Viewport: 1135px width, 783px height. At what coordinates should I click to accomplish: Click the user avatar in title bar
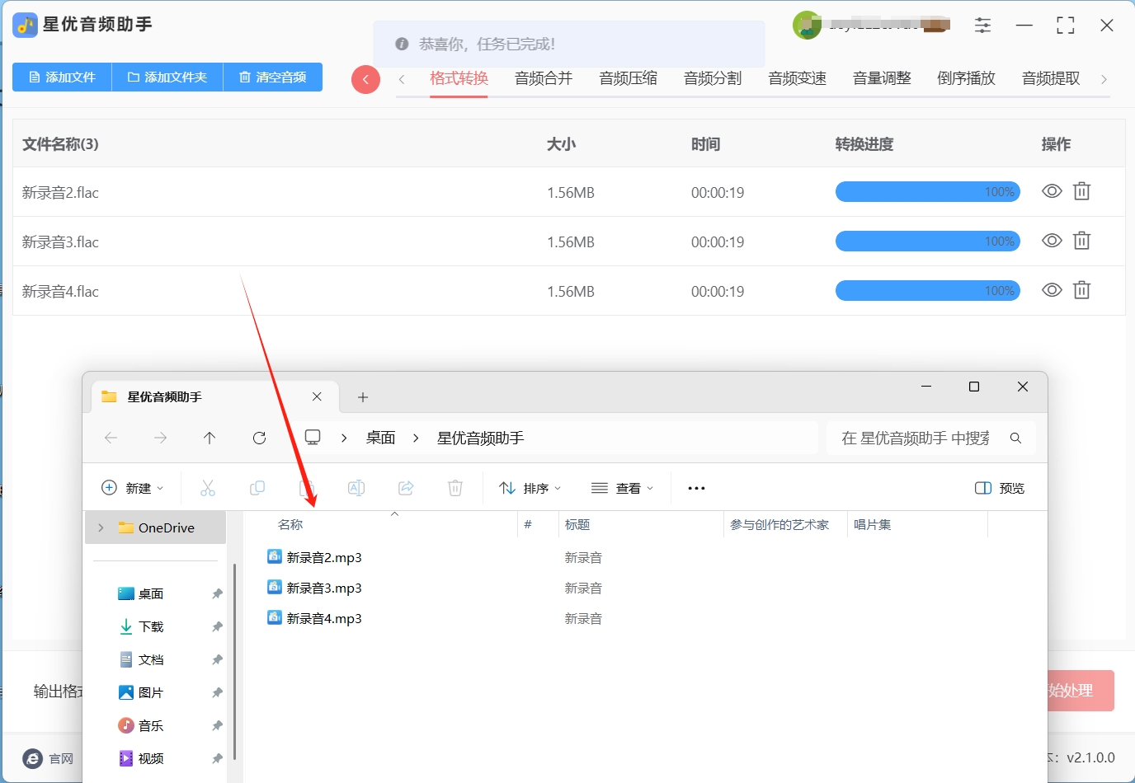tap(807, 26)
